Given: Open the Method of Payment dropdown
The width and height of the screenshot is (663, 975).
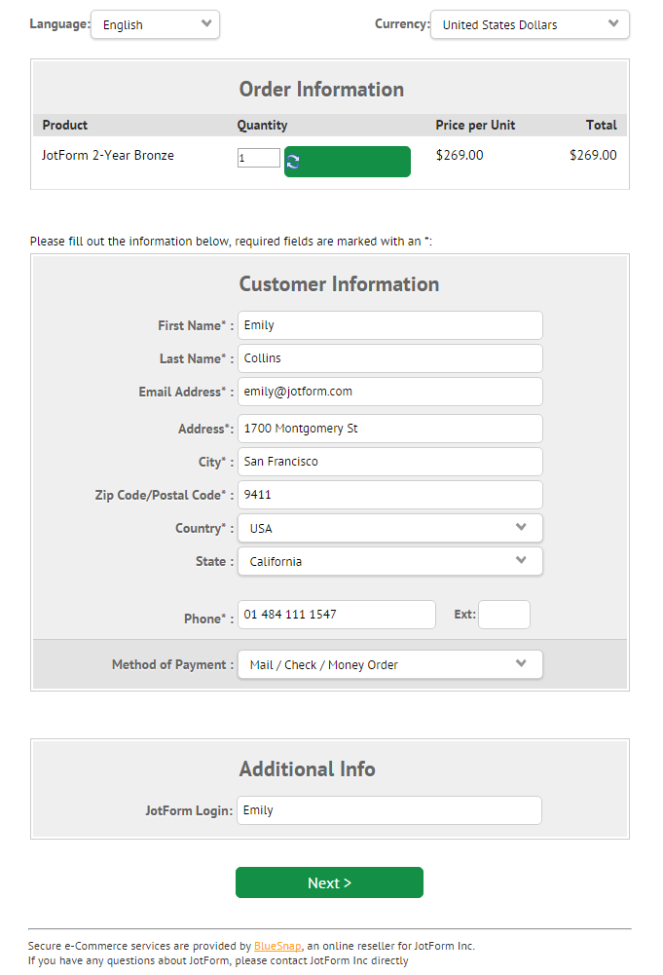Looking at the screenshot, I should [x=389, y=664].
